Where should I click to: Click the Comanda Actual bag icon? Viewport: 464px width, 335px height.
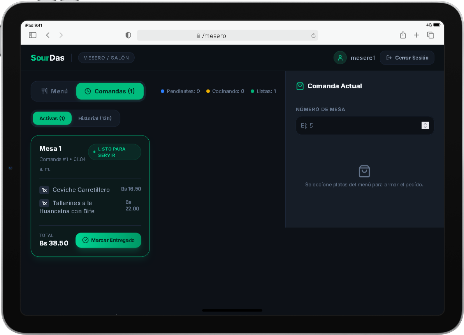click(300, 86)
